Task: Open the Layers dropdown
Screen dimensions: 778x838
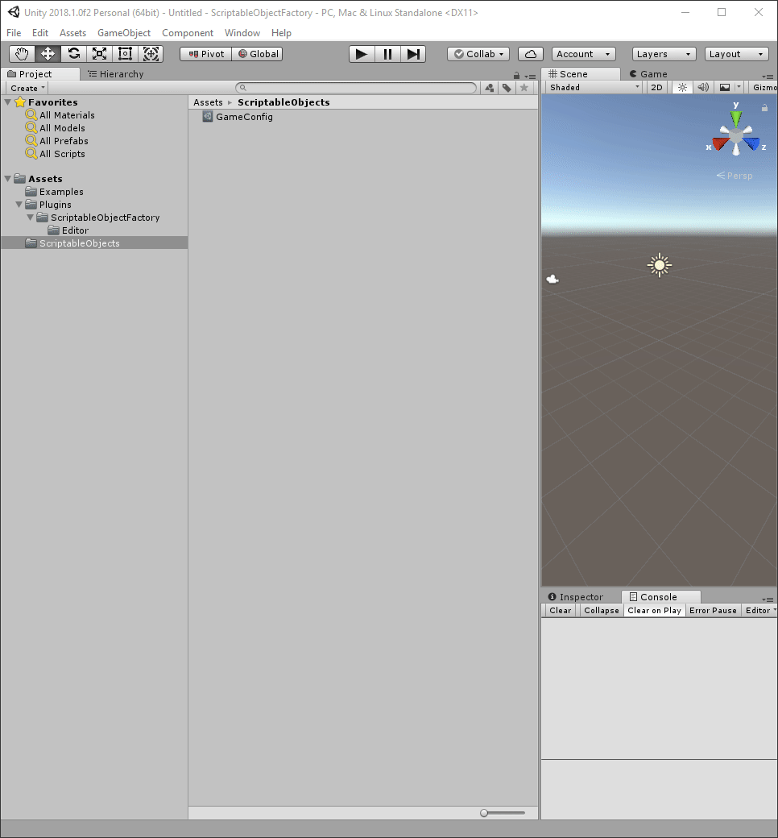Action: point(664,54)
